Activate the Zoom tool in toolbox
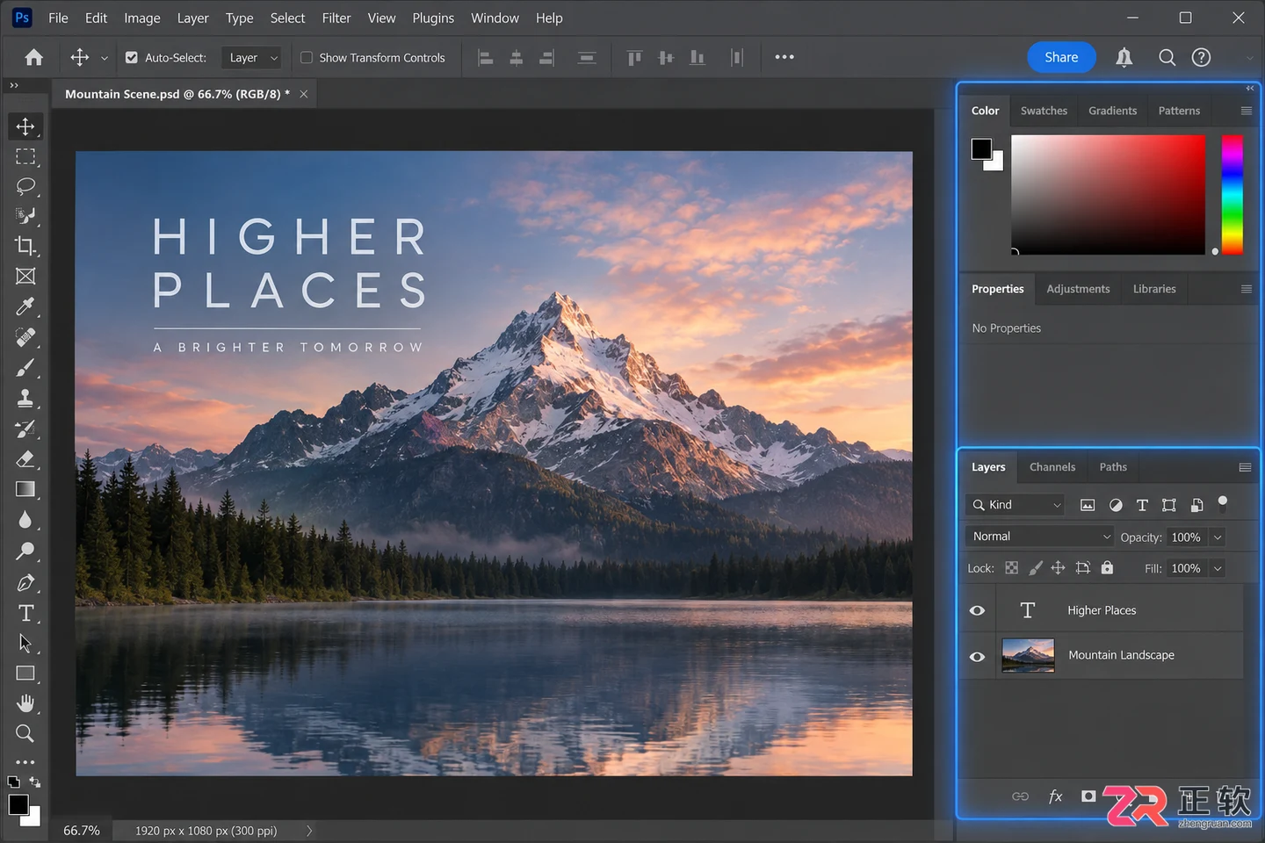Viewport: 1265px width, 843px height. coord(25,733)
